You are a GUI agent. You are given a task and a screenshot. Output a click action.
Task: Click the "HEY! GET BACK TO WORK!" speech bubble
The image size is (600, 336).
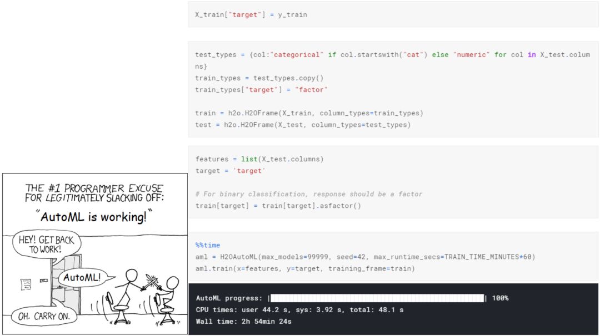(x=46, y=245)
